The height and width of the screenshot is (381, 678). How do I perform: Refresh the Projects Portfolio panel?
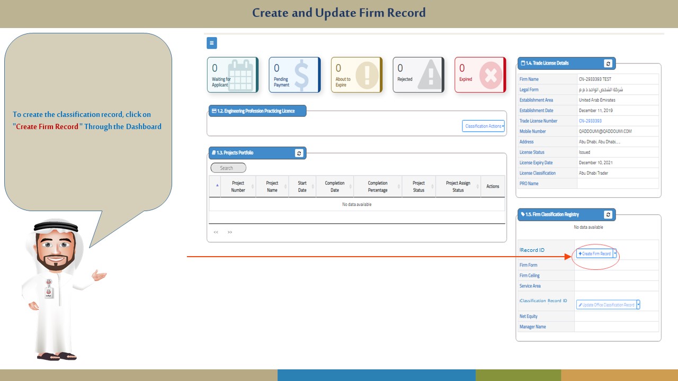299,153
